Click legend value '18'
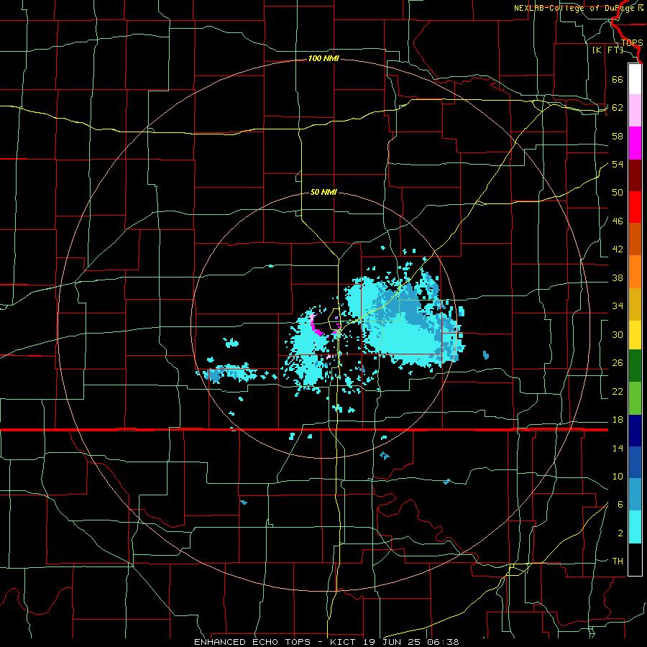This screenshot has width=647, height=647. click(x=618, y=420)
